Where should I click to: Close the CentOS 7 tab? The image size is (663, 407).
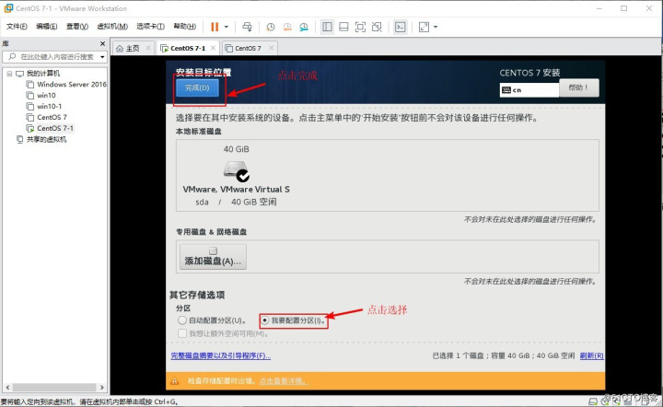(x=272, y=48)
